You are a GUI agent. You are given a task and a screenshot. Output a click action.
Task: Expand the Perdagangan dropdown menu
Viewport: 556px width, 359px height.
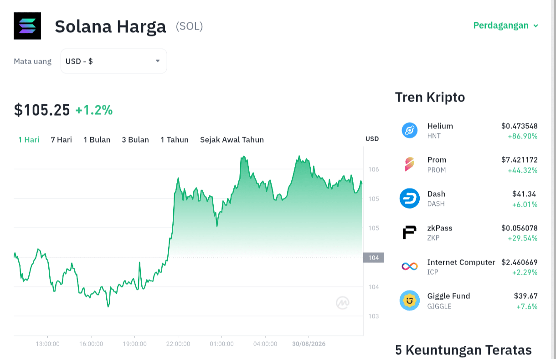(x=506, y=26)
